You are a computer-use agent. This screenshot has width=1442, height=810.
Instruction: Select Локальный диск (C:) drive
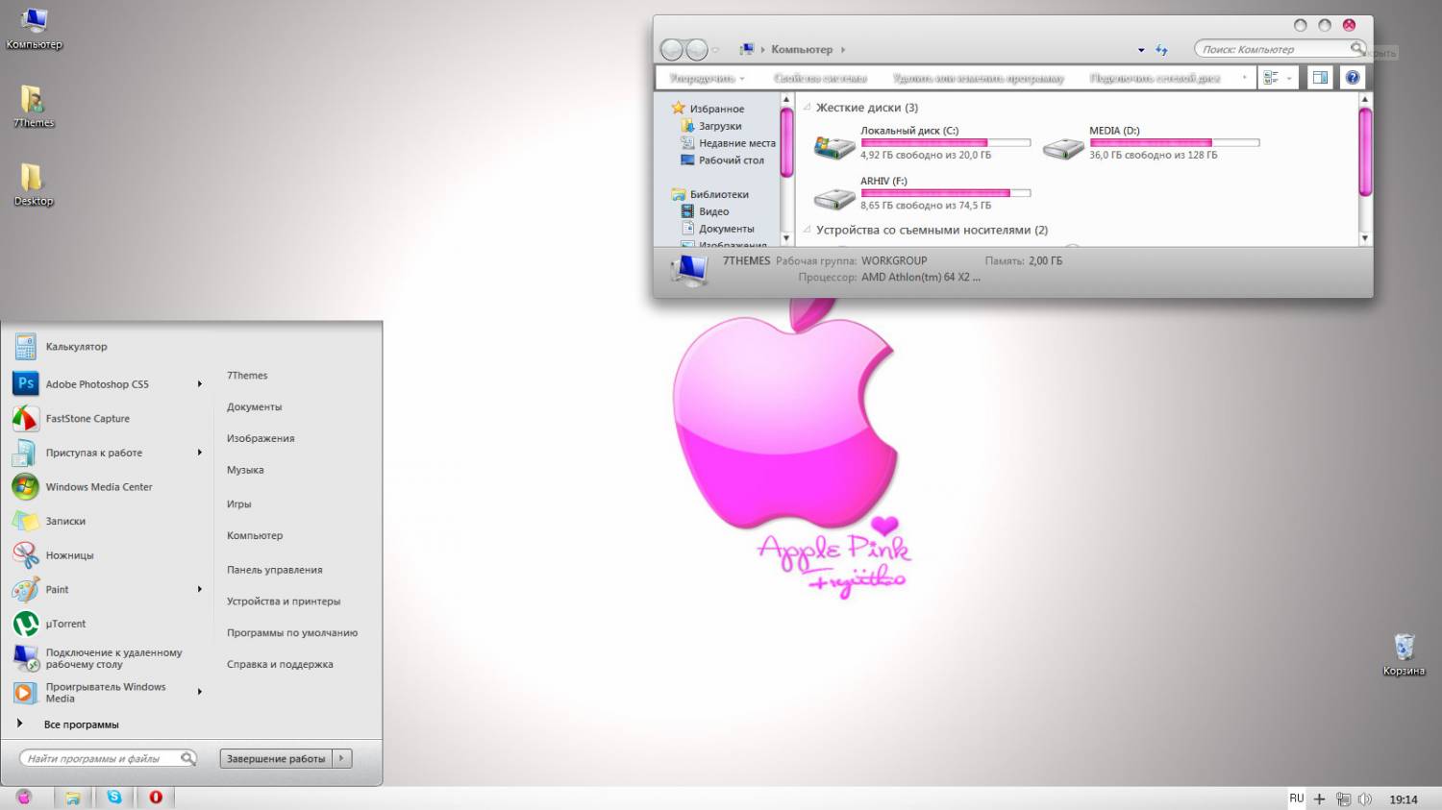coord(922,142)
